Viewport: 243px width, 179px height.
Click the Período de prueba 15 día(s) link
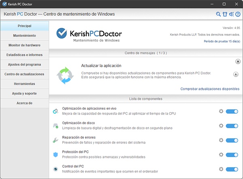click(x=222, y=42)
